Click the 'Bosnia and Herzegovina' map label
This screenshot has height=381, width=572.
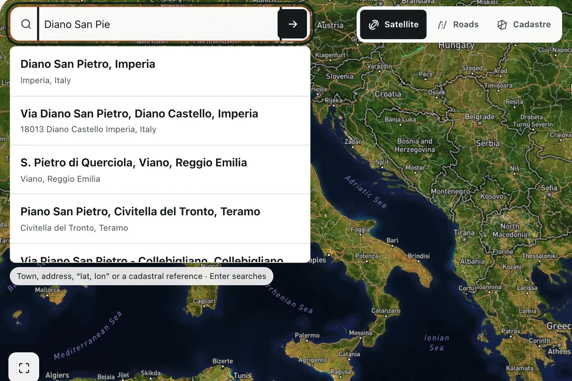(415, 145)
